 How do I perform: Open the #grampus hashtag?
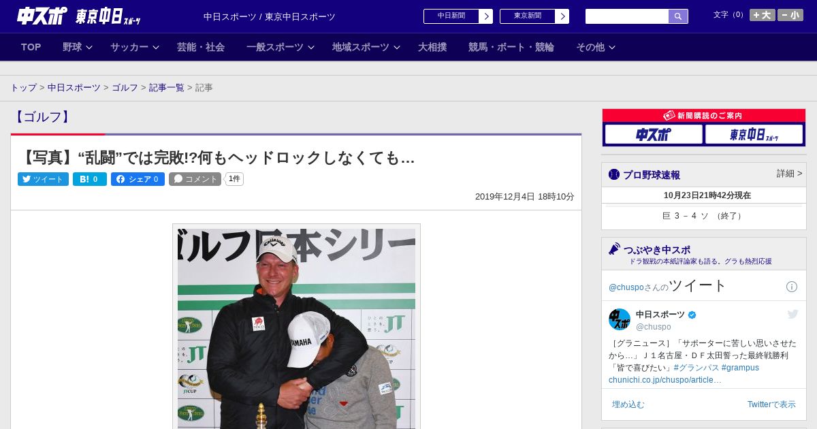coord(740,368)
